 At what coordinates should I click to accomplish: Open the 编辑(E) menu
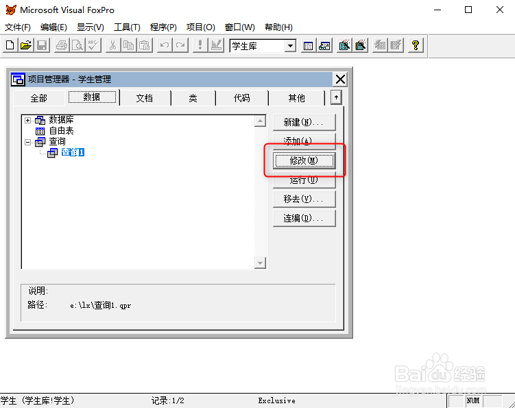coord(53,27)
